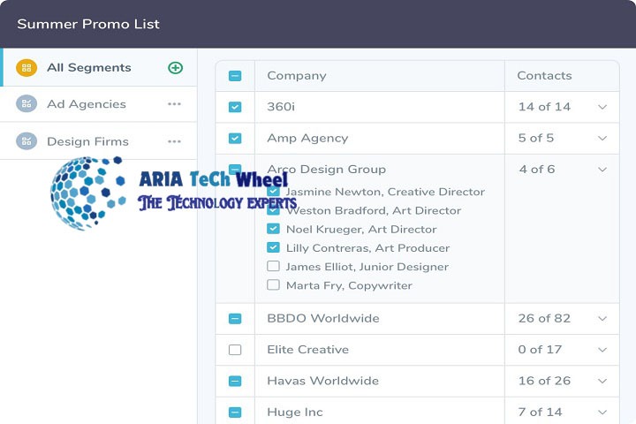636x424 pixels.
Task: Click the 14 of 14 contacts count
Action: 544,107
